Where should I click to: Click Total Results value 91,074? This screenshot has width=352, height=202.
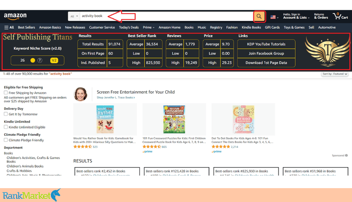(115, 44)
